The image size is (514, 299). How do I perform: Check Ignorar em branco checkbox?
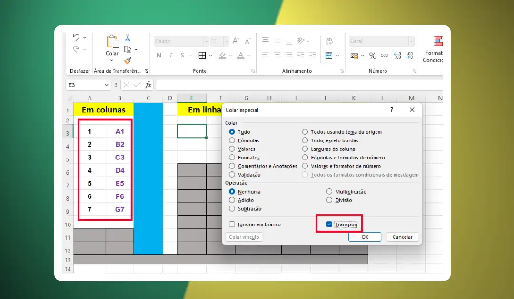point(232,224)
